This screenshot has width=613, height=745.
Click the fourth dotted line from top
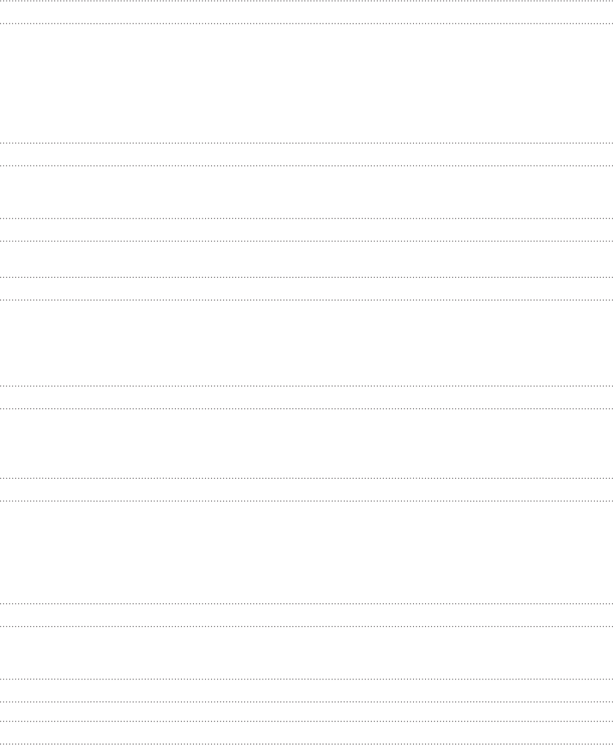pos(306,165)
